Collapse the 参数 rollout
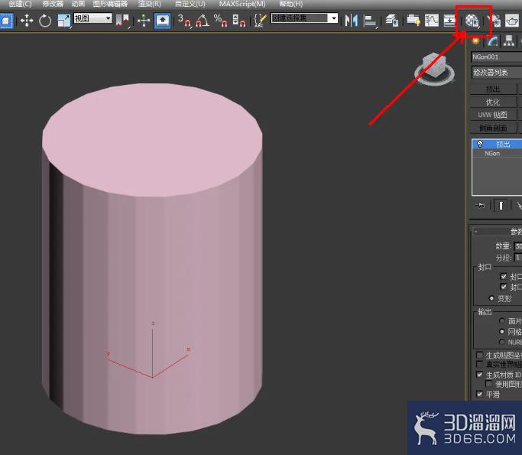Image resolution: width=522 pixels, height=455 pixels. tap(497, 232)
